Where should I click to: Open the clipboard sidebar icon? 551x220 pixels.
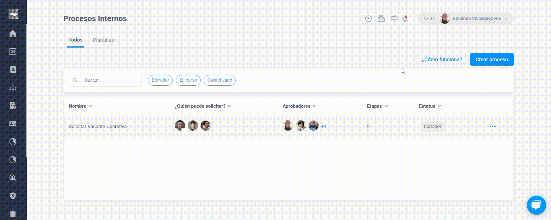tap(13, 214)
